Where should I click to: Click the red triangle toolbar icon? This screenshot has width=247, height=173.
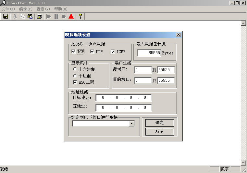point(71,16)
